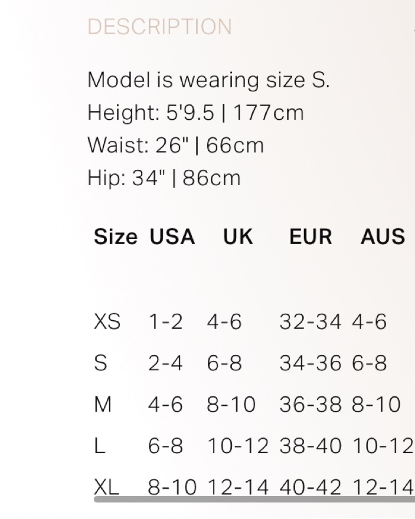Click the 'Model is wearing size S.' text
415x519 pixels.
208,80
